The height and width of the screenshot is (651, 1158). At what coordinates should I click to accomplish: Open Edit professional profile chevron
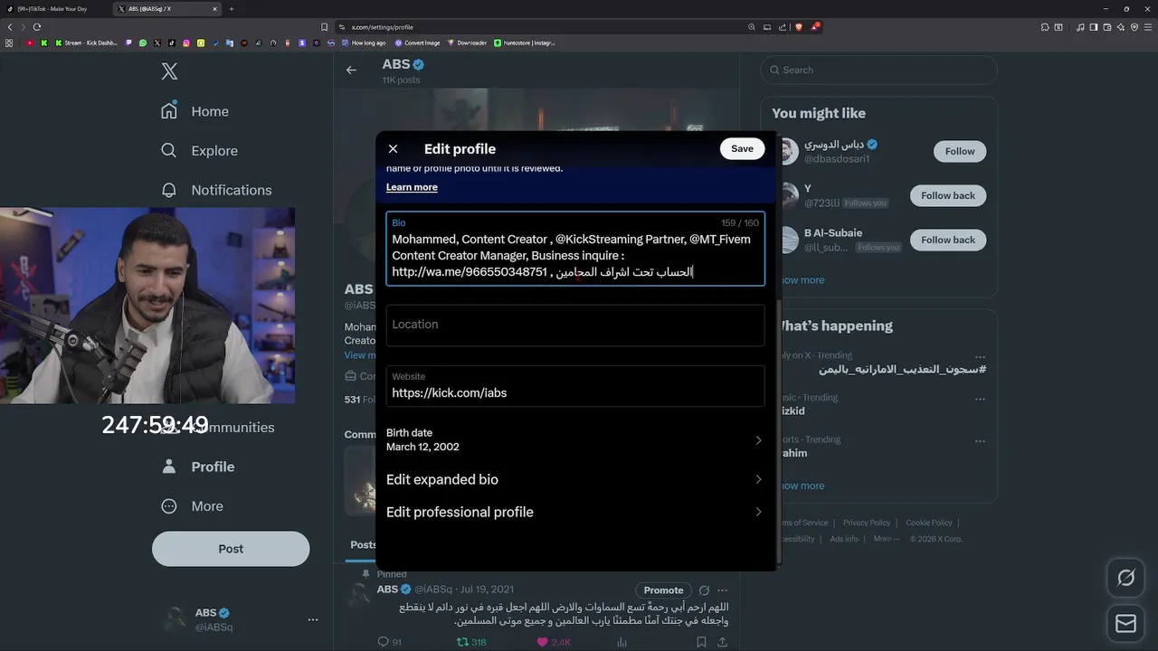pyautogui.click(x=758, y=512)
